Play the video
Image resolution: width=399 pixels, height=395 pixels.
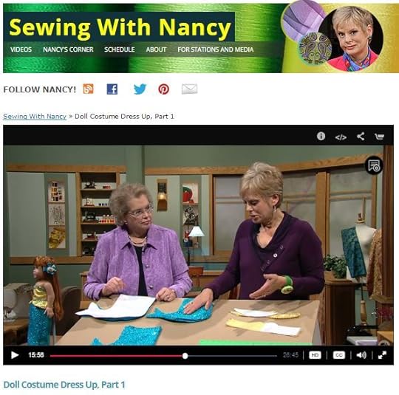15,355
